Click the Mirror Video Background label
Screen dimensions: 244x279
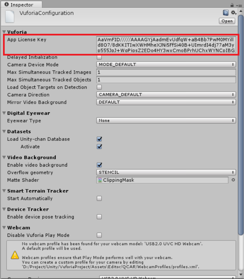click(37, 102)
